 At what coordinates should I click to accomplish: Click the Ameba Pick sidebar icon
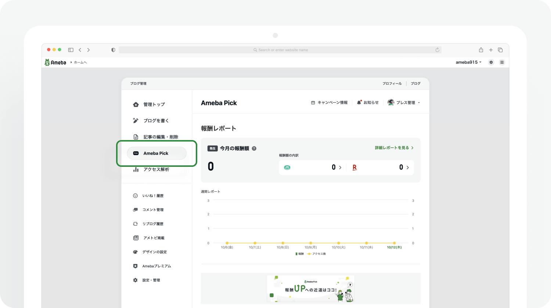point(136,153)
